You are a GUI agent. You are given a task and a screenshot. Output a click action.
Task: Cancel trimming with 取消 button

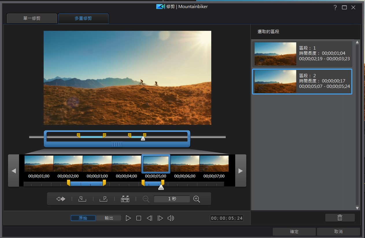tap(338, 232)
